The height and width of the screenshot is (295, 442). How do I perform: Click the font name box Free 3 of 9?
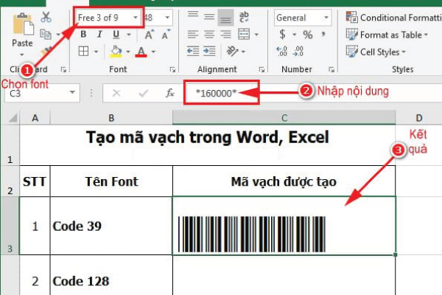(x=105, y=18)
